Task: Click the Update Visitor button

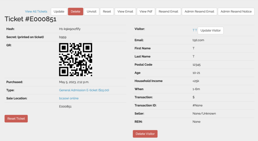Action: (x=210, y=31)
